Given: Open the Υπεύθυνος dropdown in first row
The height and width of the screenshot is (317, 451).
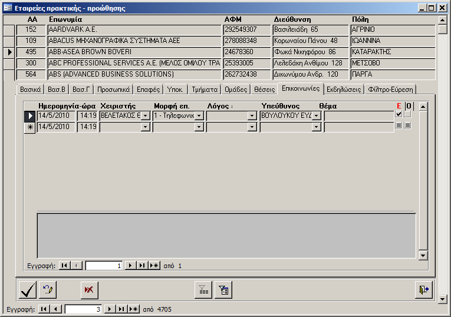Looking at the screenshot, I should (x=317, y=116).
